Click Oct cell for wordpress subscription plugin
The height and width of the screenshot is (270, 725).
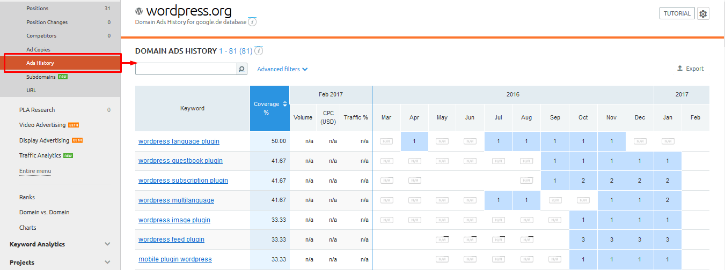pyautogui.click(x=583, y=181)
